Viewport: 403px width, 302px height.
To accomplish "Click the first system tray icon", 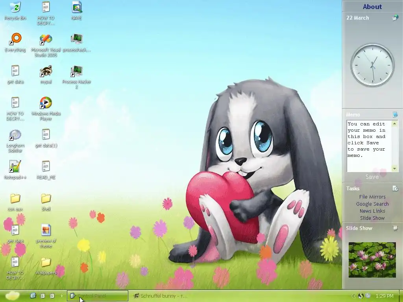I will click(x=360, y=296).
